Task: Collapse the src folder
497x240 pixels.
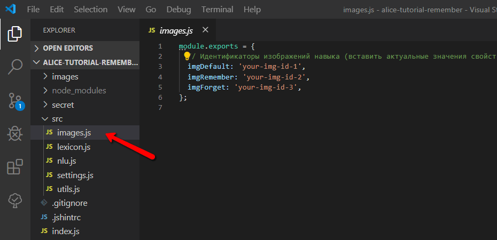Action: pos(57,119)
